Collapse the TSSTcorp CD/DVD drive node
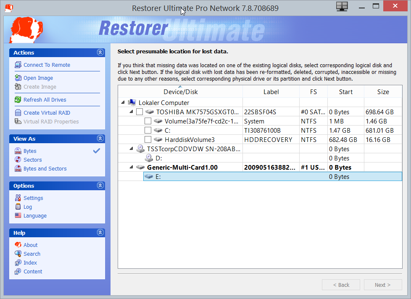This screenshot has width=411, height=299. [x=130, y=149]
